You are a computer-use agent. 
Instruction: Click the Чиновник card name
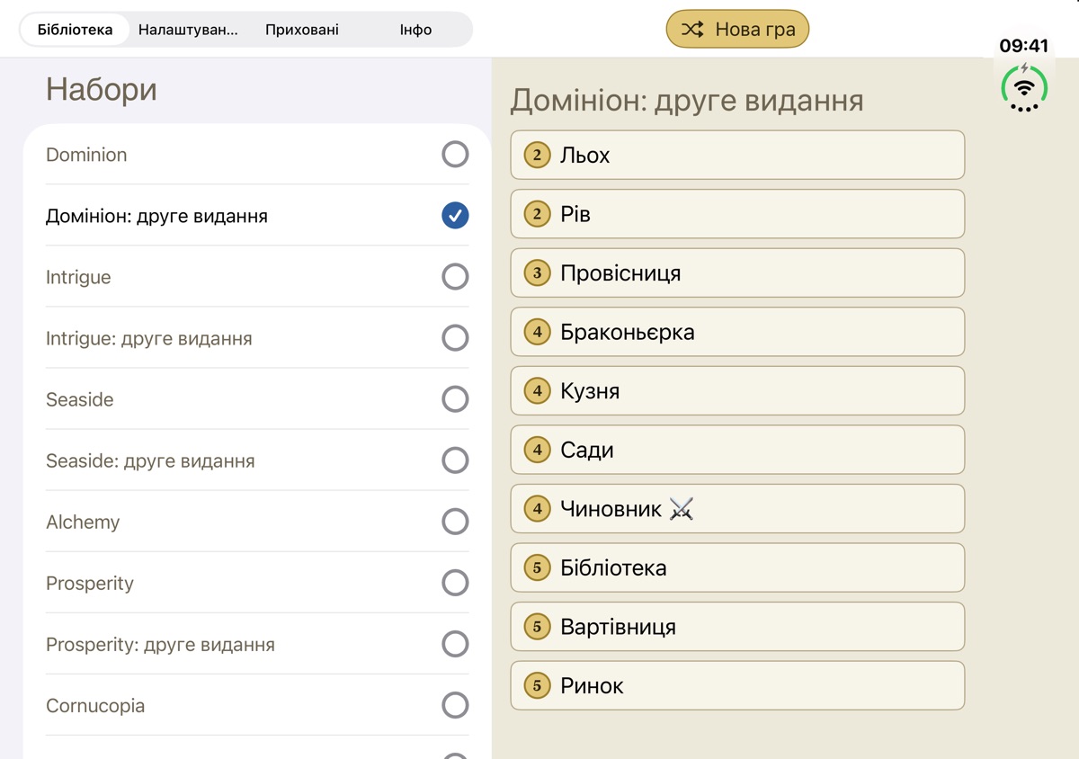click(611, 509)
